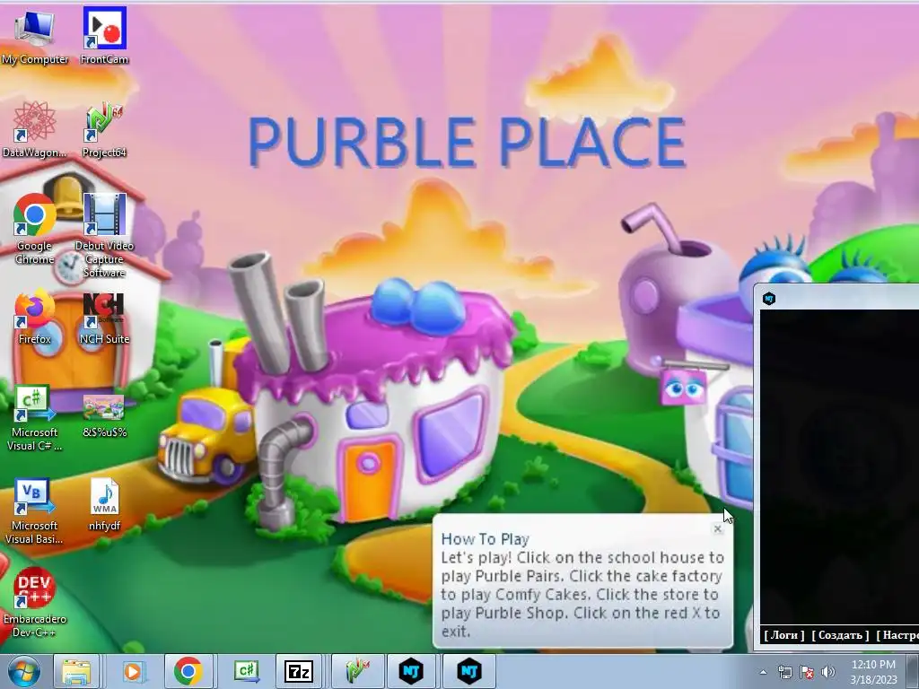This screenshot has height=689, width=919.
Task: Switch to the second NJ taskbar window
Action: tap(468, 671)
